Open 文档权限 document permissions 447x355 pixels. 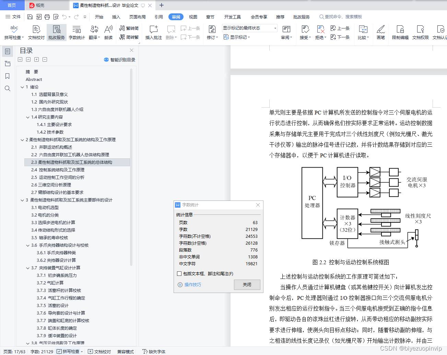click(x=420, y=33)
